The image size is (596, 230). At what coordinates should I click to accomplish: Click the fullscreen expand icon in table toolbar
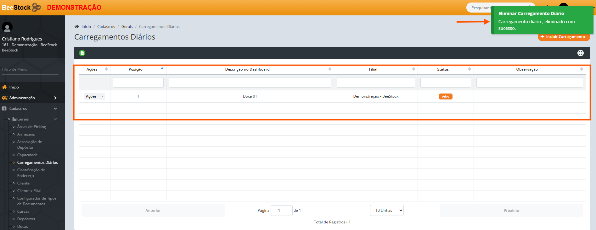(x=580, y=53)
